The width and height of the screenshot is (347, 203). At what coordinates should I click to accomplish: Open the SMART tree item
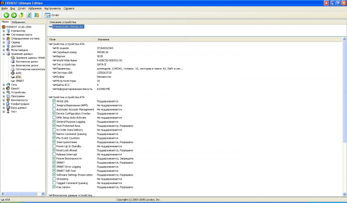[x=20, y=81]
